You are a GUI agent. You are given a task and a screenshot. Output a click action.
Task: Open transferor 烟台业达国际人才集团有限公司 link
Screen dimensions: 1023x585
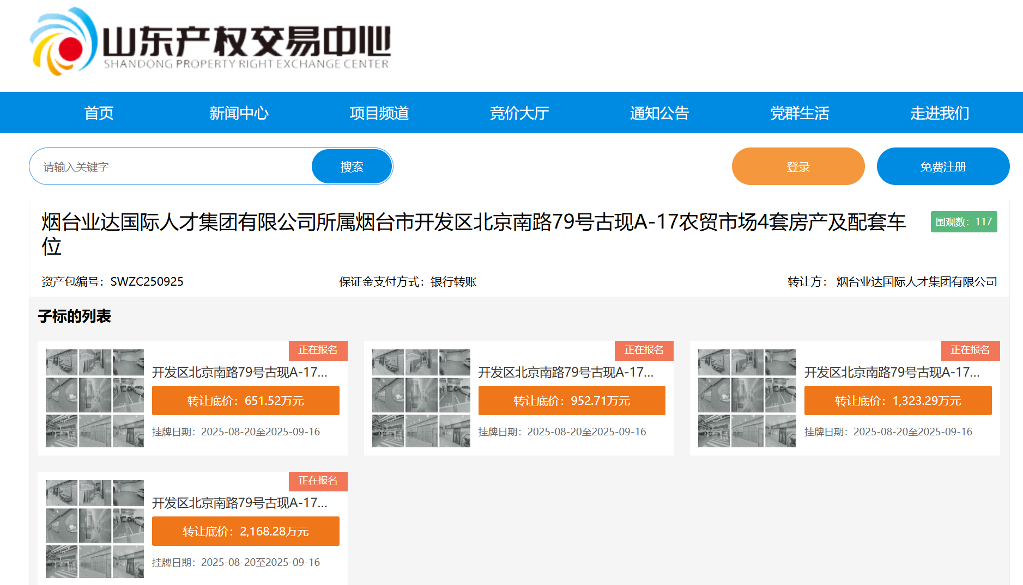[x=917, y=281]
